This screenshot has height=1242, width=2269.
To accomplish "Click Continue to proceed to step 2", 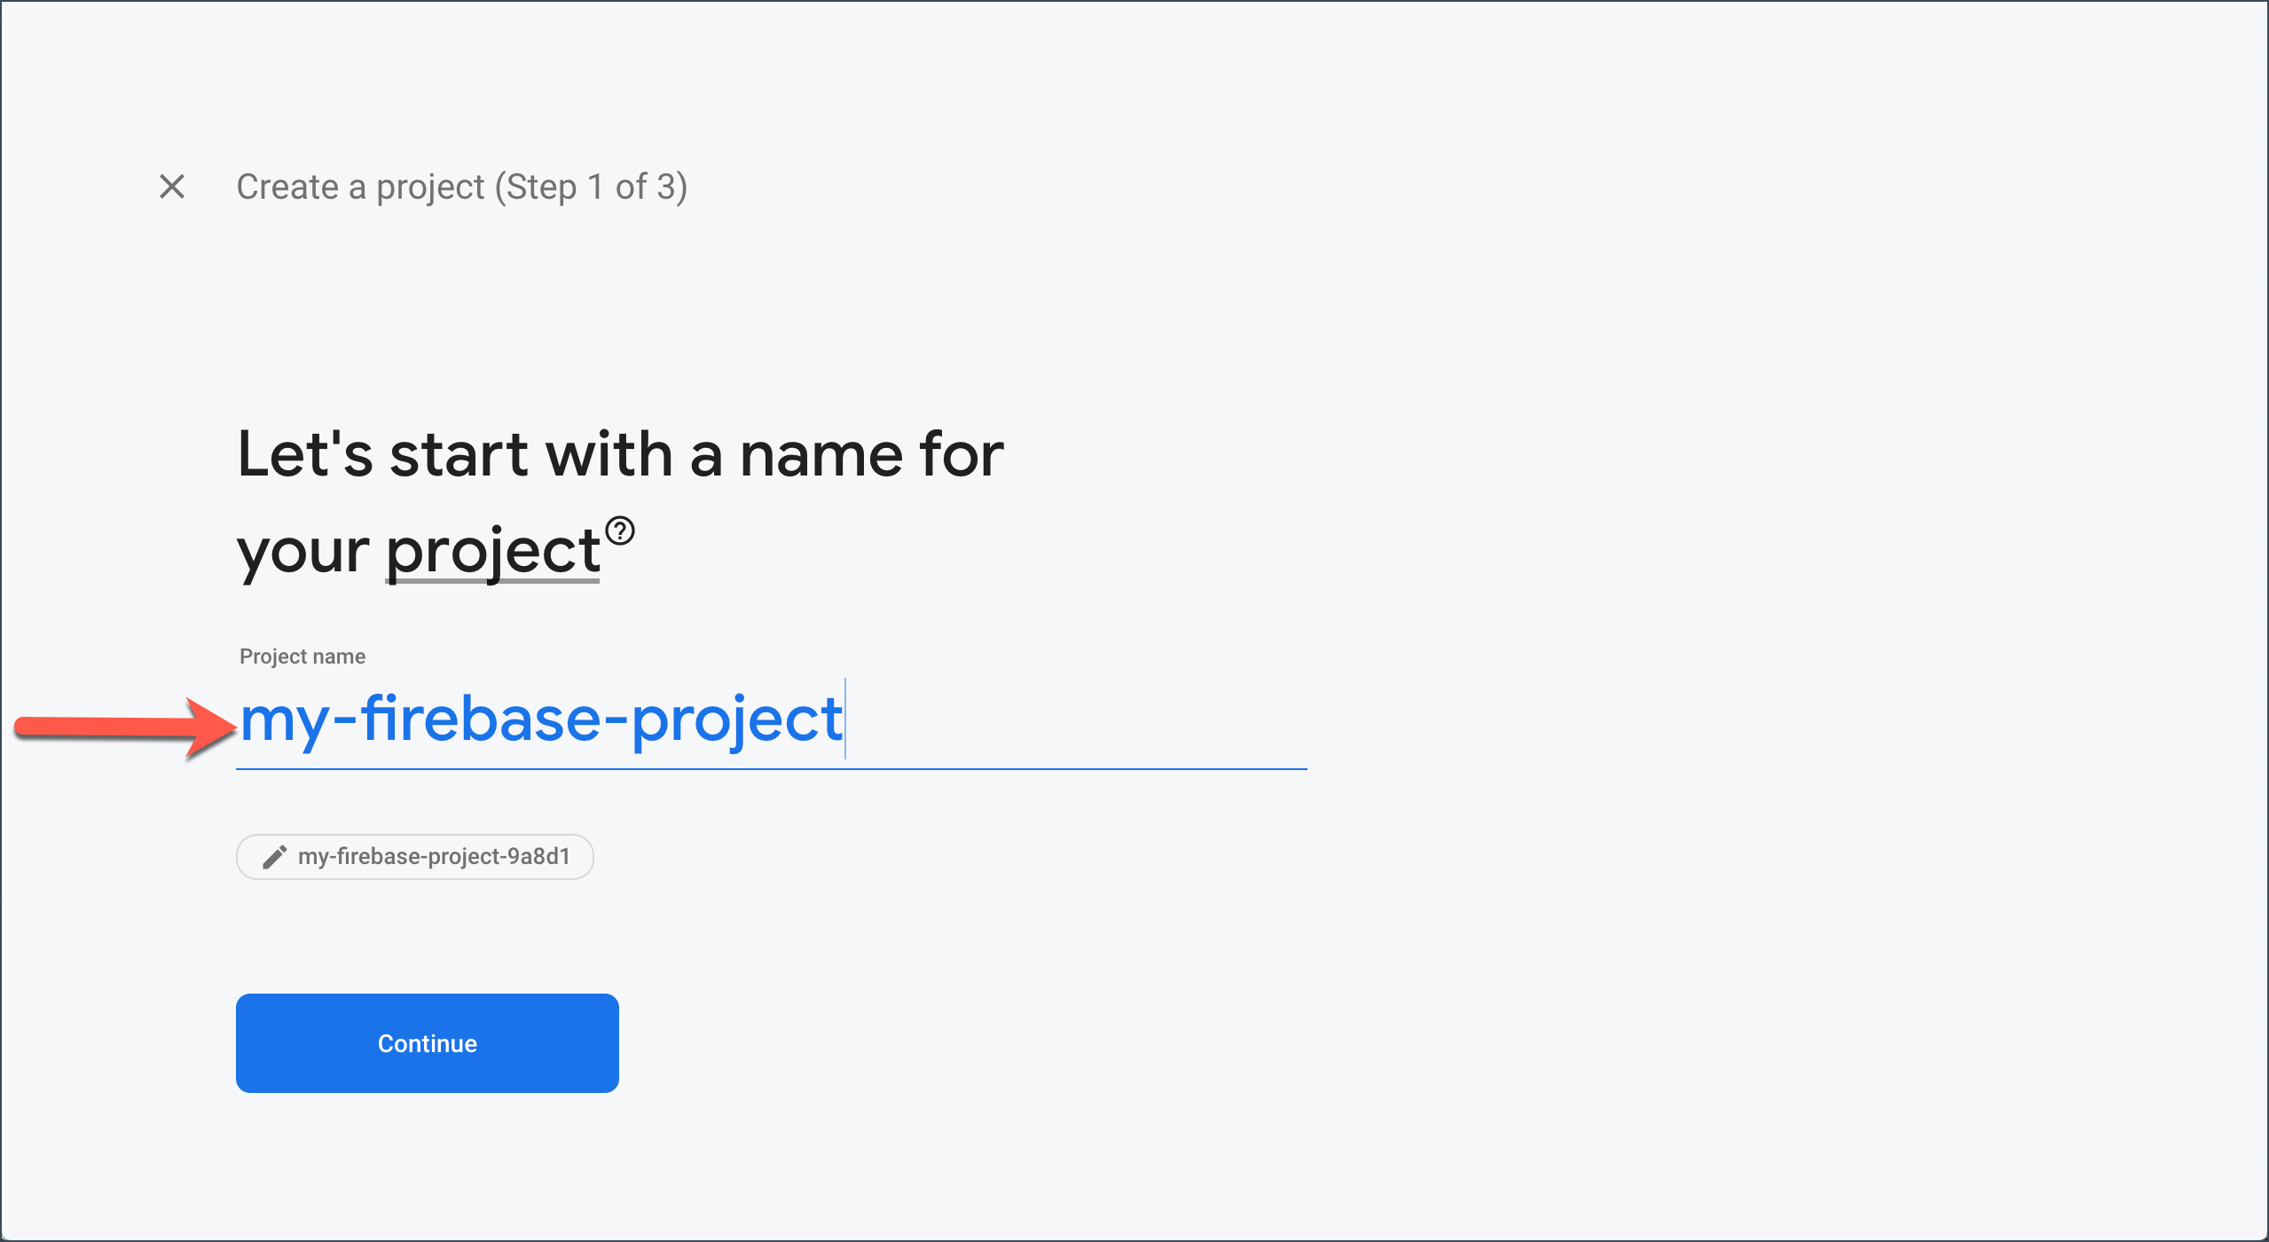I will [427, 1043].
